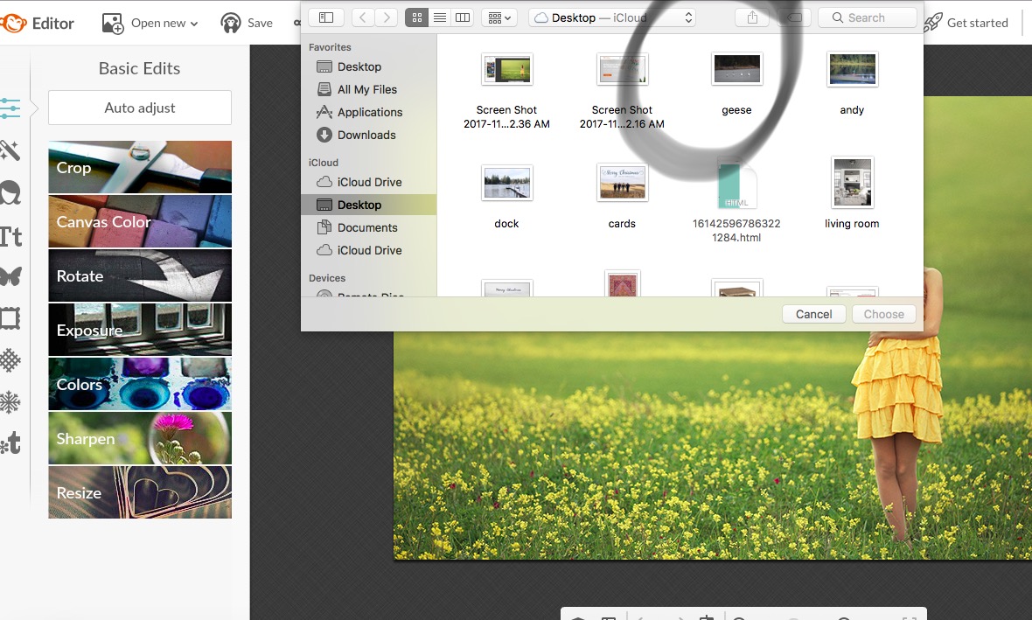Click the Devices section header
This screenshot has height=620, width=1032.
(x=327, y=278)
